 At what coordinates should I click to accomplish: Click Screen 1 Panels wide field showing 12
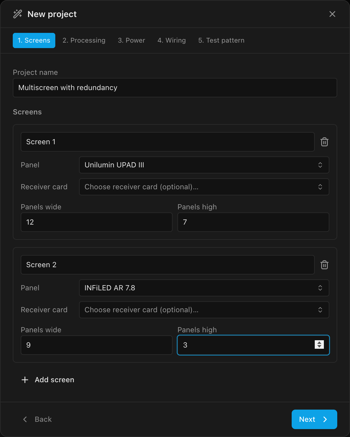pos(97,222)
